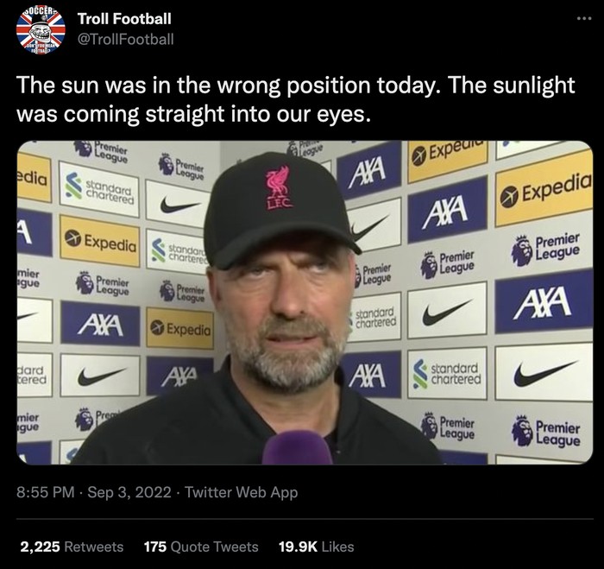Click the purple microphone in the photo
604x569 pixels.
tap(297, 448)
